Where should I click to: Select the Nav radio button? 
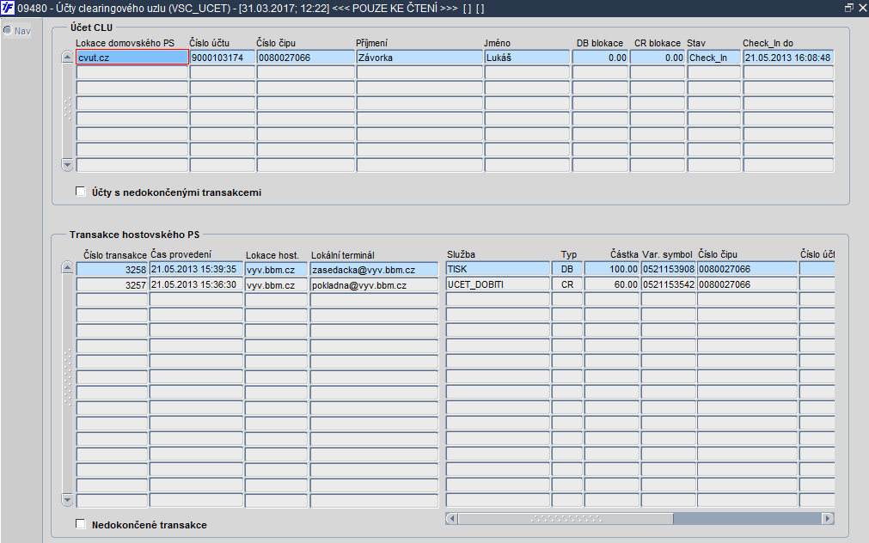click(8, 30)
